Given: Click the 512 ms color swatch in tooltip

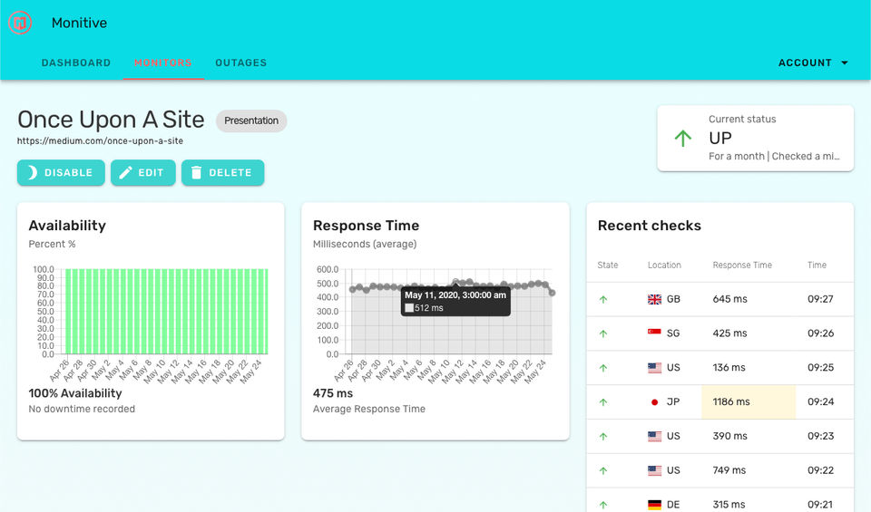Looking at the screenshot, I should (x=409, y=308).
